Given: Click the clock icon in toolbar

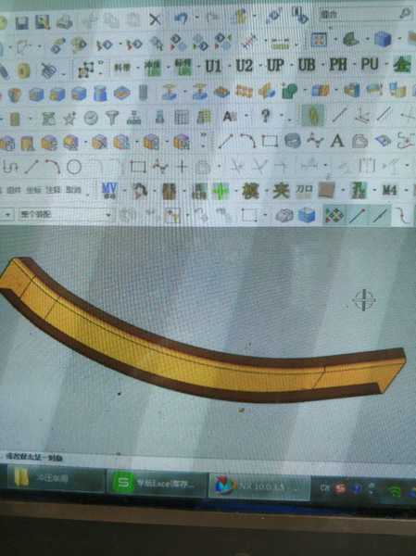Looking at the screenshot, I should pos(91,118).
